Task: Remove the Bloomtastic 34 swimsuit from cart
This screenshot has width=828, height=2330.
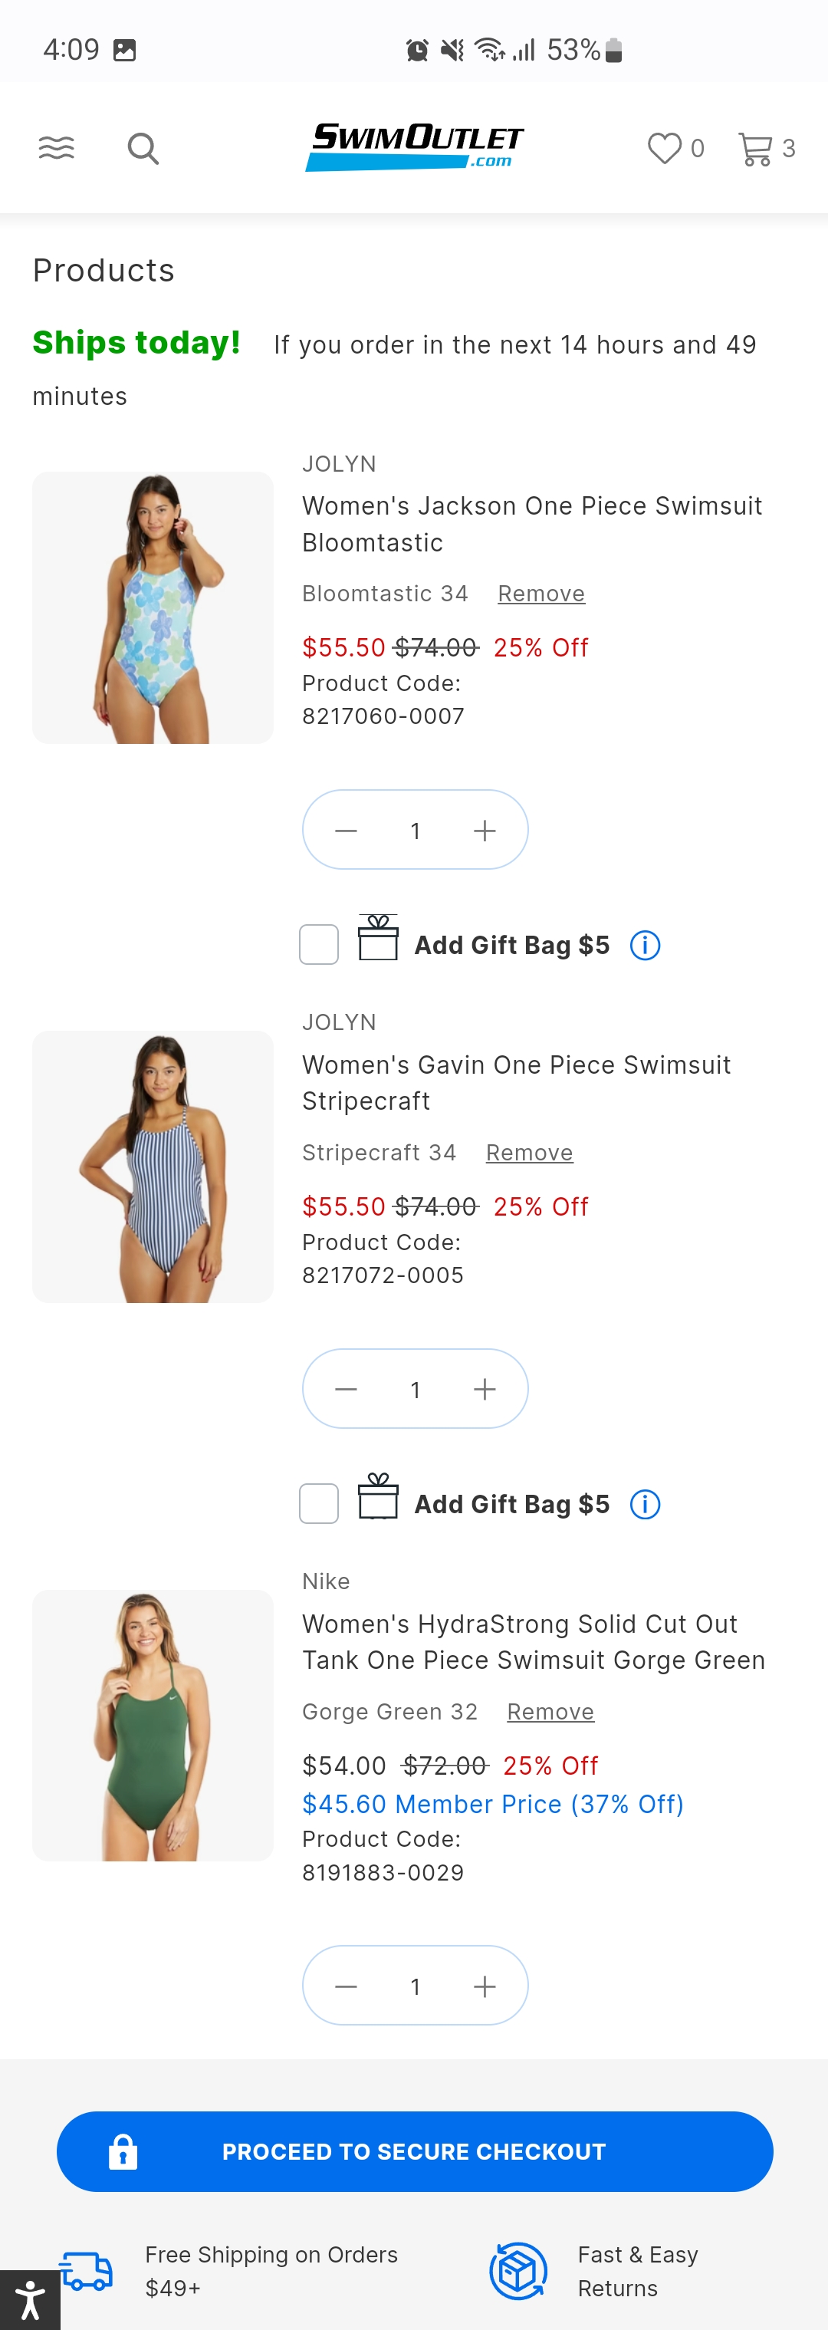Action: [x=540, y=594]
